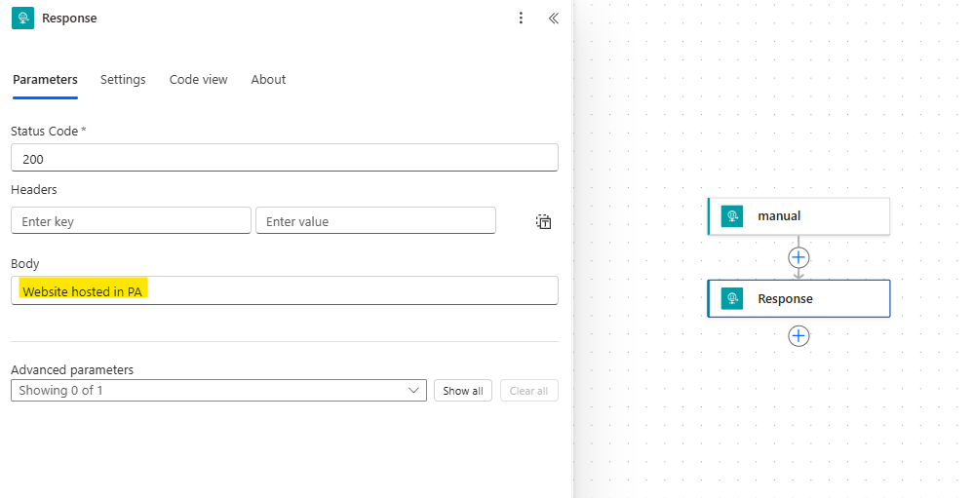Click the Show all button
The height and width of the screenshot is (498, 973).
click(x=463, y=391)
